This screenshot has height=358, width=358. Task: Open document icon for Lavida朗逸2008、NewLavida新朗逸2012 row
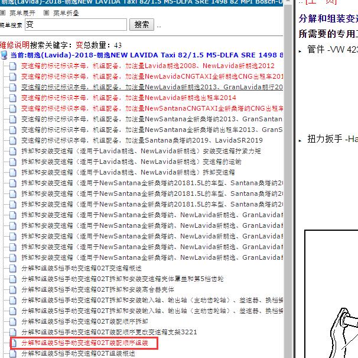click(13, 66)
